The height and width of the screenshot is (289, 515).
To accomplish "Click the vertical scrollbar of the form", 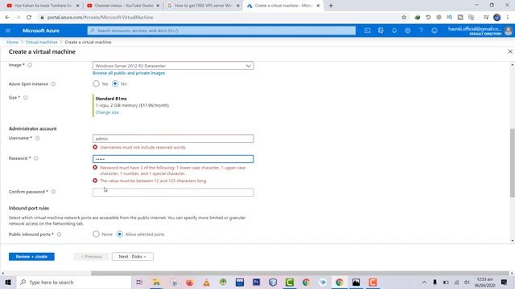I will pyautogui.click(x=513, y=162).
